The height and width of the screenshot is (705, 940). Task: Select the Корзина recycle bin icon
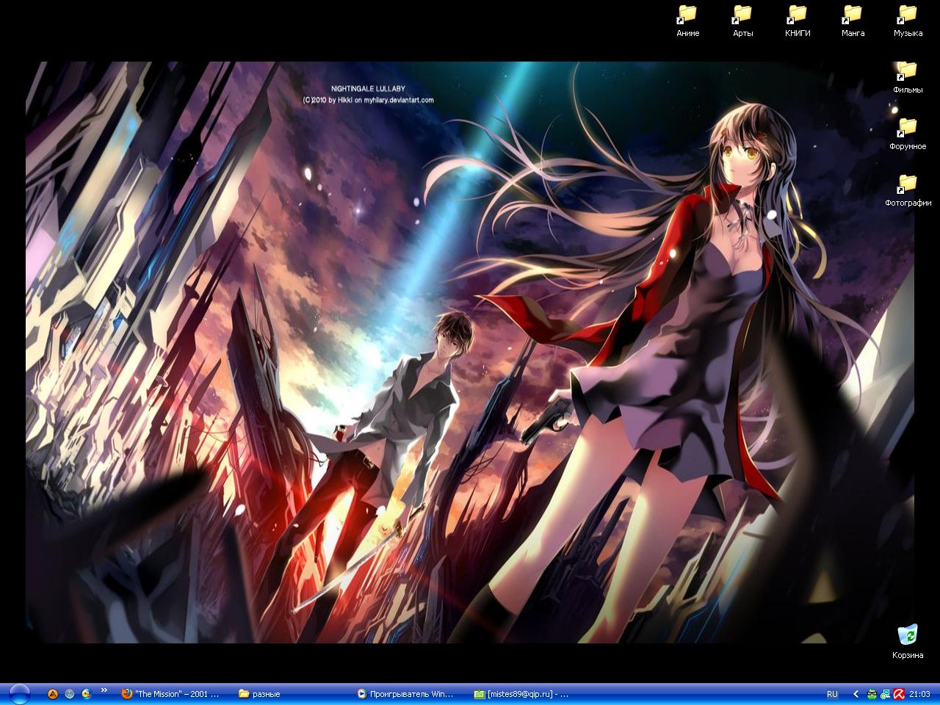pyautogui.click(x=908, y=641)
